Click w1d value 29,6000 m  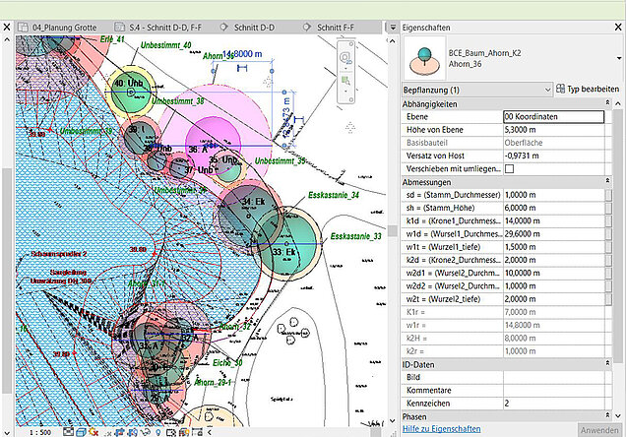tap(553, 234)
